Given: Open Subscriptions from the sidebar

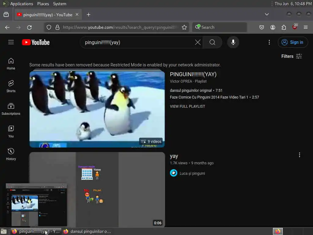Looking at the screenshot, I should coord(11,109).
